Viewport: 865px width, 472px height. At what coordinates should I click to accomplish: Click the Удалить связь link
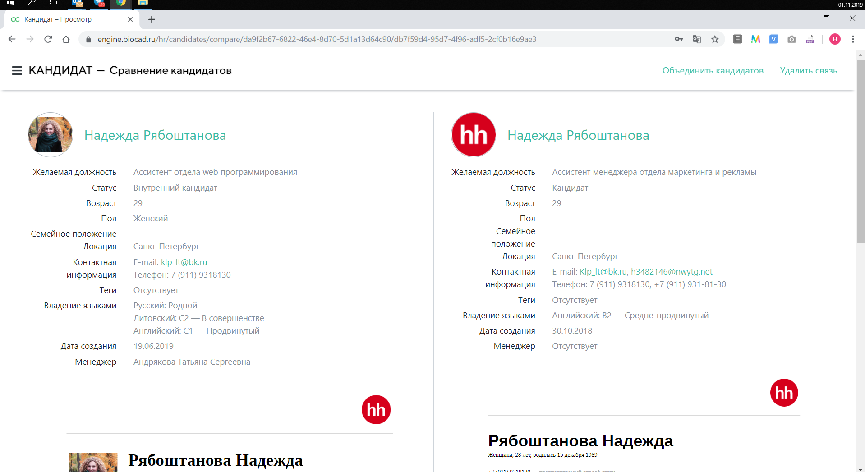pos(808,71)
